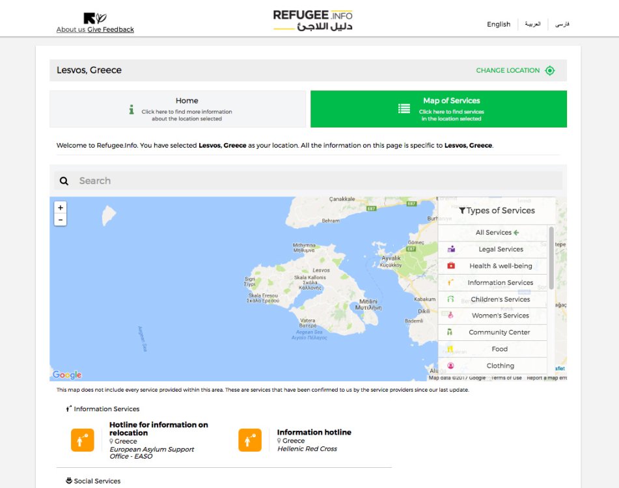Zoom in the map with plus button

tap(61, 208)
